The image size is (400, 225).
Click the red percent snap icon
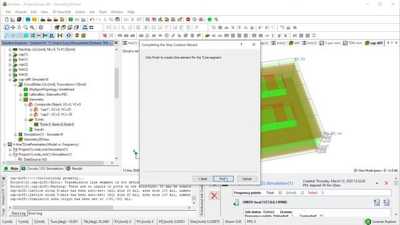coord(104,36)
